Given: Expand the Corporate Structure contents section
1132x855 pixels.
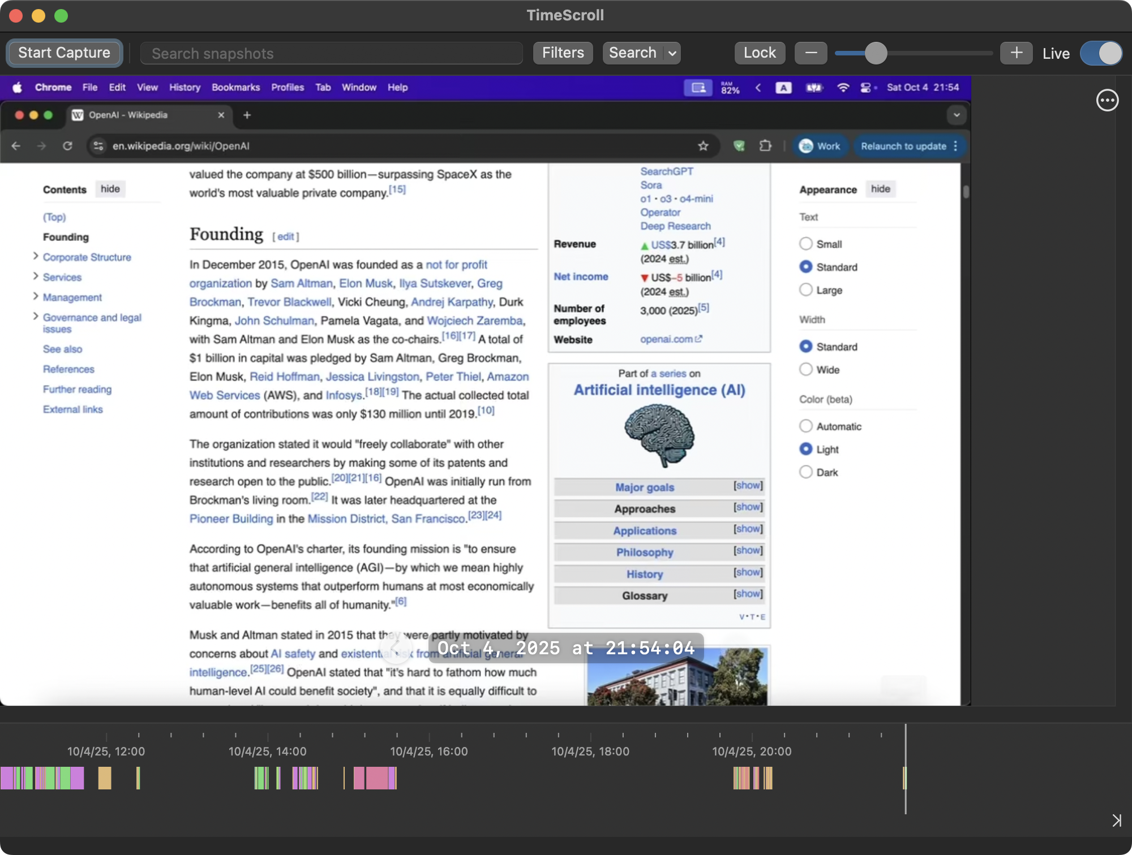Looking at the screenshot, I should pyautogui.click(x=36, y=256).
